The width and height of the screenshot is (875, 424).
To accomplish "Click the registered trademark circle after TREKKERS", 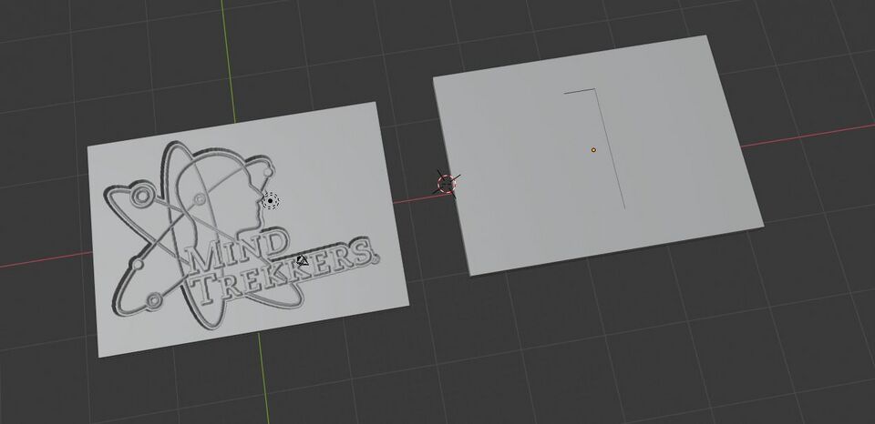I will (x=375, y=258).
